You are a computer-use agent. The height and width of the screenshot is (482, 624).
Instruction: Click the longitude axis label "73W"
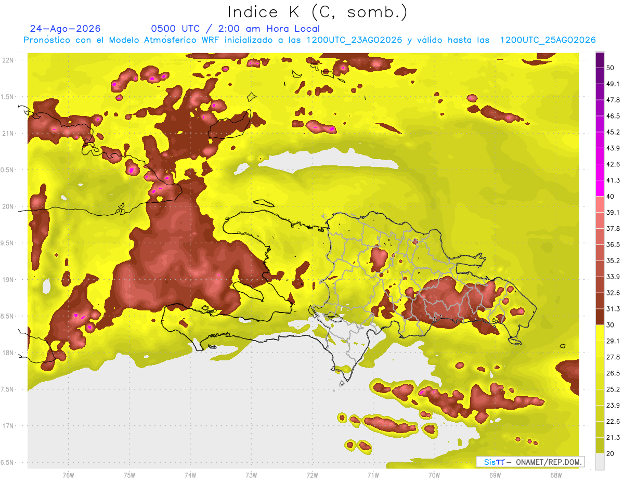tap(251, 475)
